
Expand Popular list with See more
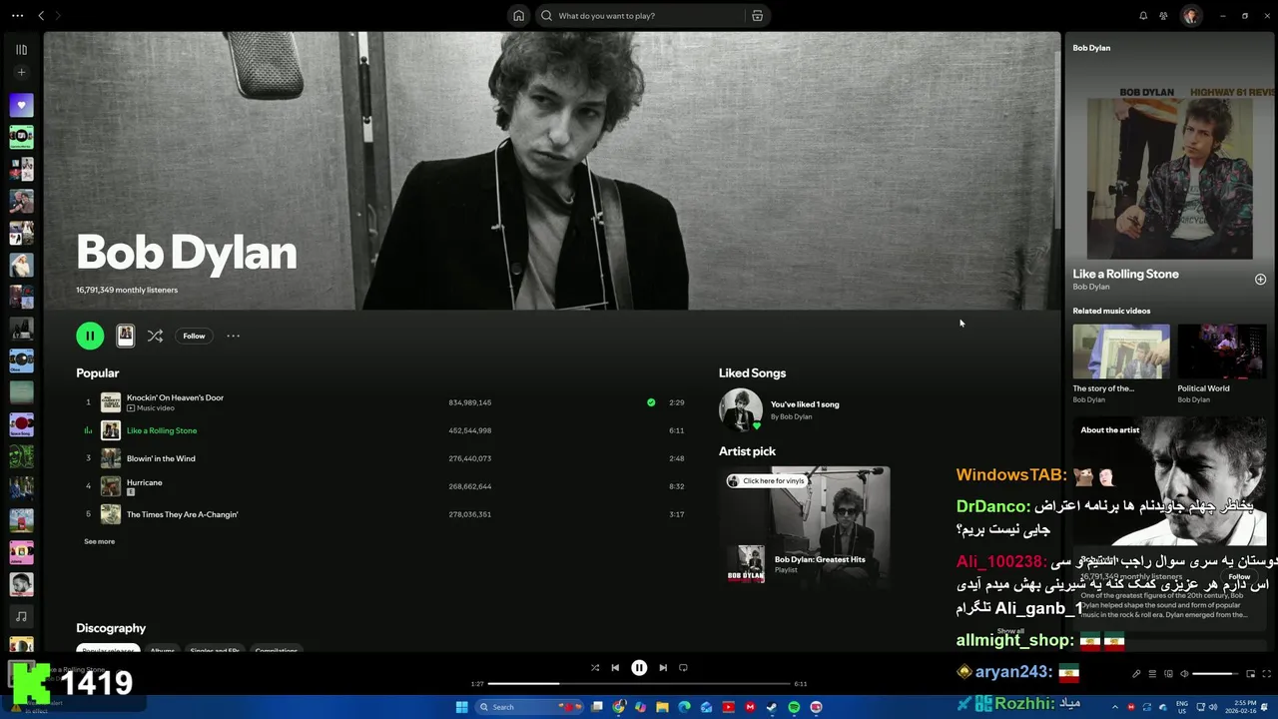pos(99,541)
